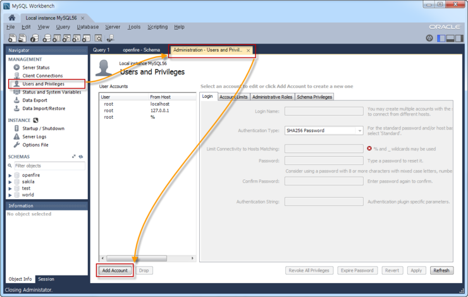Screen dimensions: 468x297
Task: Select root account with host localhost
Action: pyautogui.click(x=147, y=104)
